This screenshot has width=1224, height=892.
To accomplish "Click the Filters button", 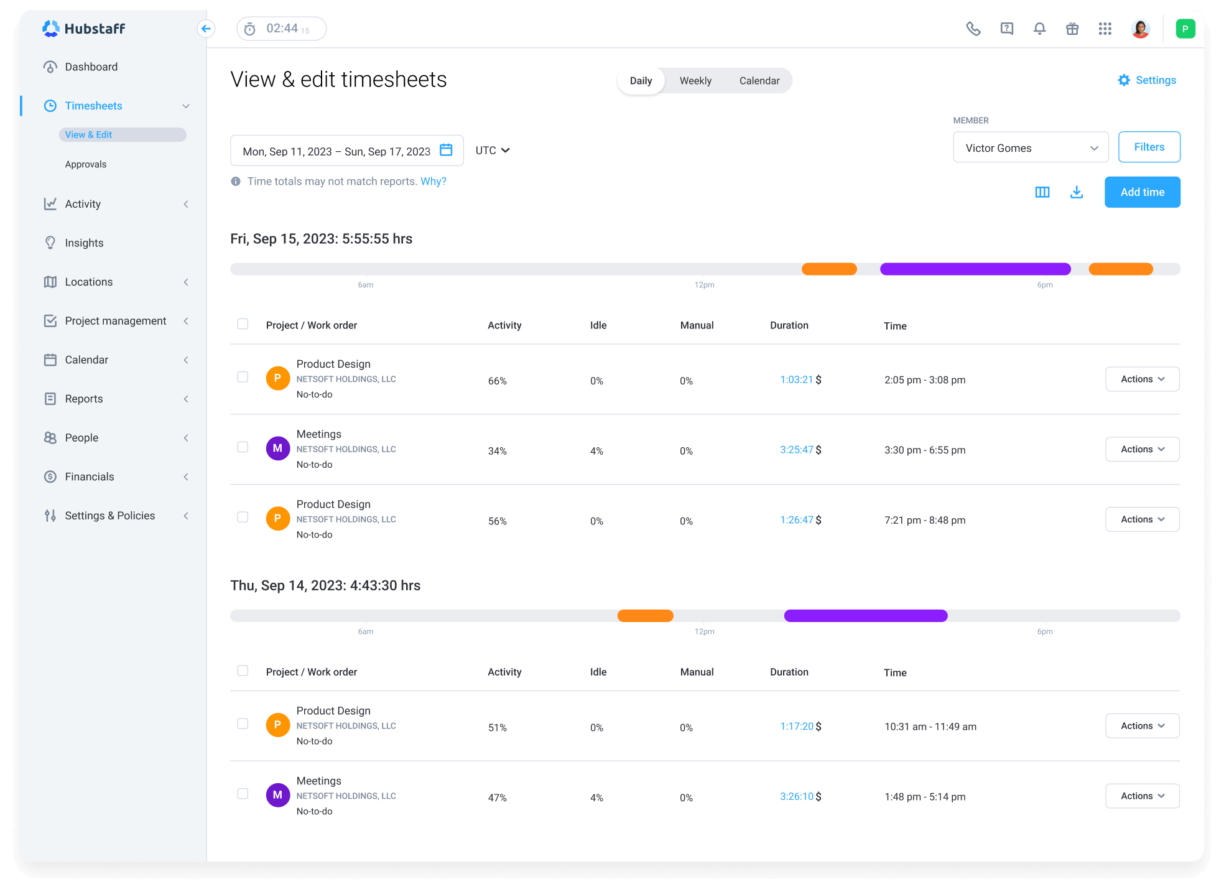I will [1149, 147].
